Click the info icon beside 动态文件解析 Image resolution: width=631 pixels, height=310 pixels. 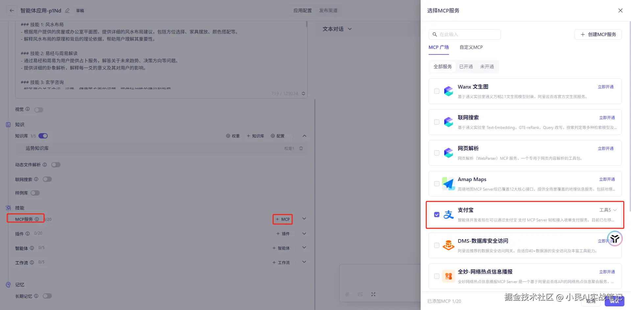(45, 165)
